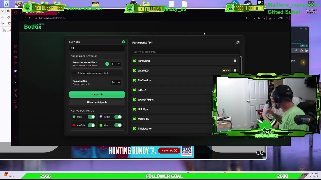Screen dimensions: 321x180
Task: Click the keyword input field
Action: point(97,48)
